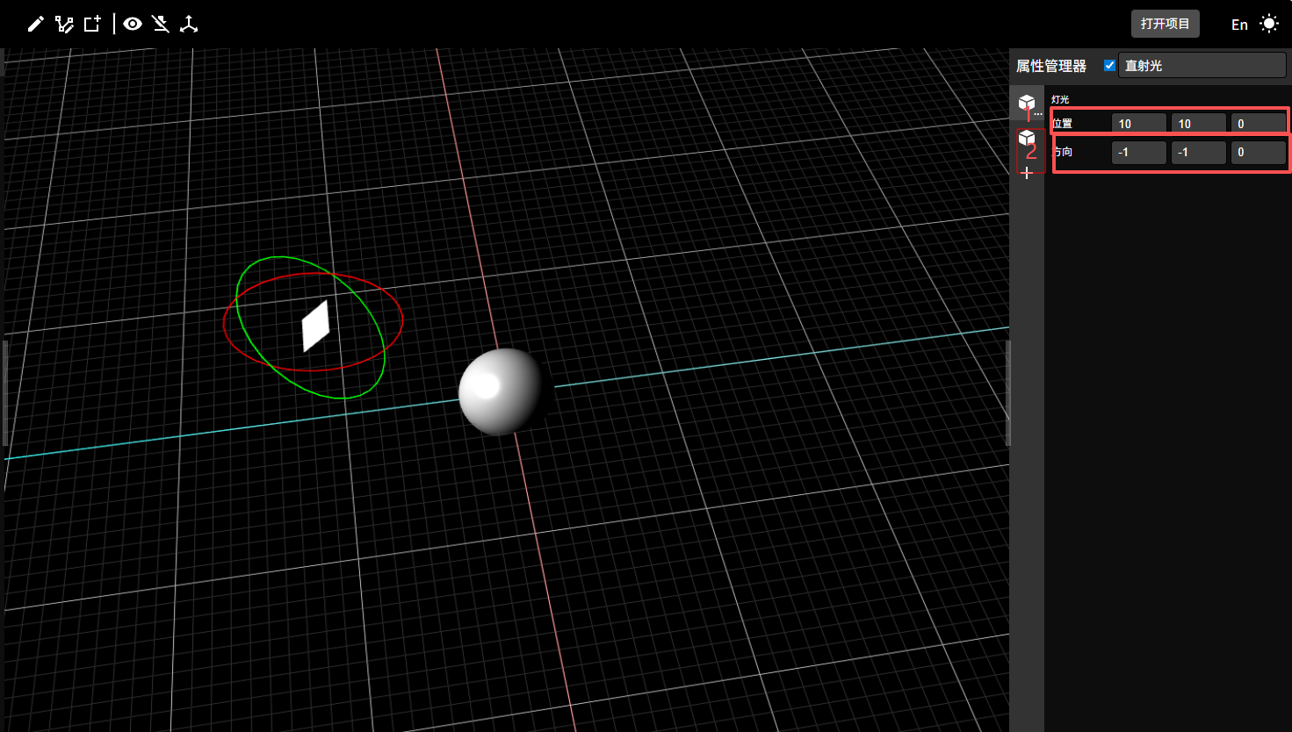The width and height of the screenshot is (1292, 732).
Task: Click the 位置 label
Action: tap(1063, 124)
